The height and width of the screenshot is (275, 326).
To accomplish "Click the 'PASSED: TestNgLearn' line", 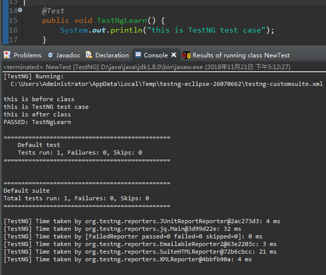I will [x=37, y=122].
